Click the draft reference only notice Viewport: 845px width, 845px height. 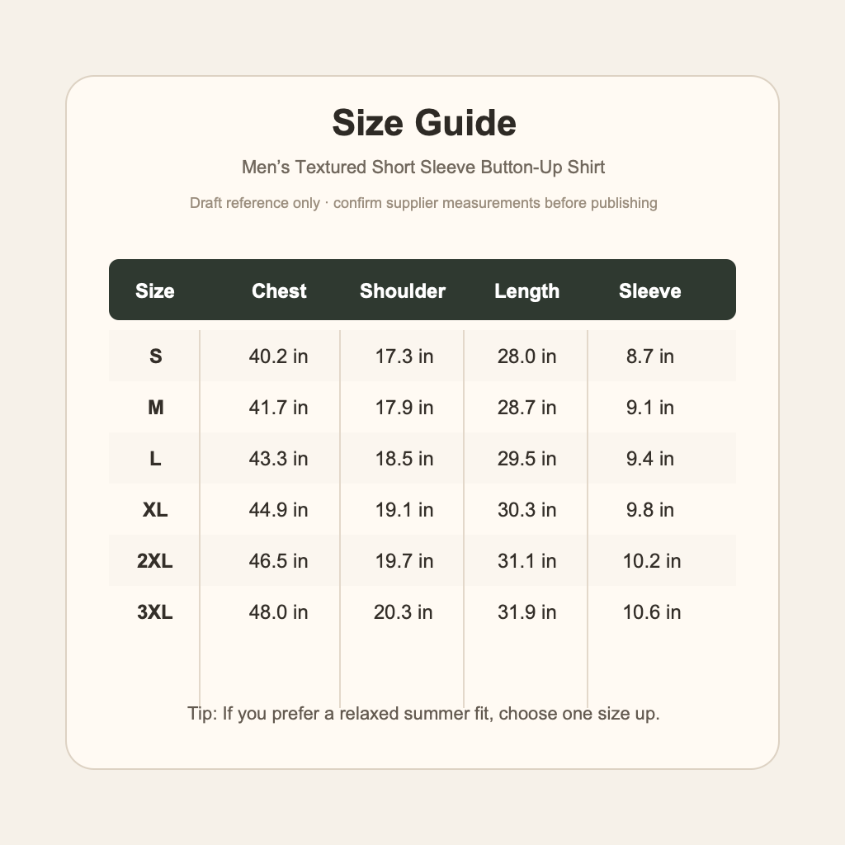[423, 203]
